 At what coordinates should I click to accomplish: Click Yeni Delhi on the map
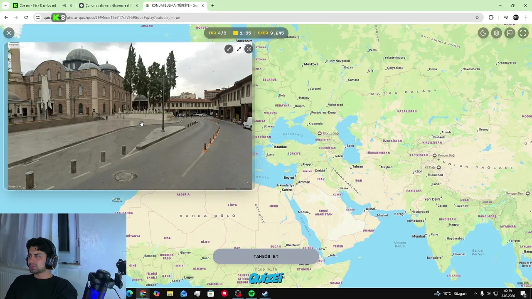coord(432,199)
